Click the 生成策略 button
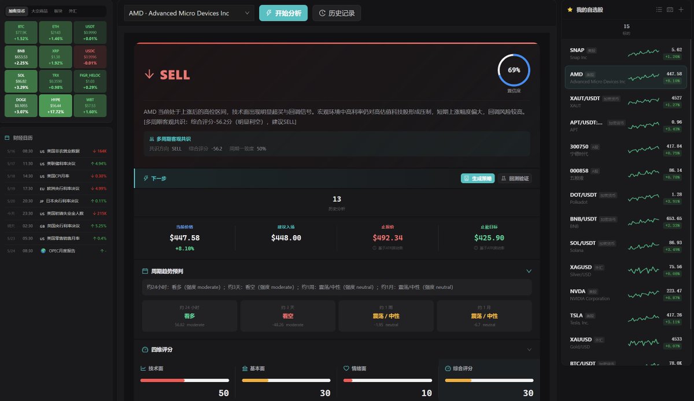The image size is (694, 401). coord(478,179)
